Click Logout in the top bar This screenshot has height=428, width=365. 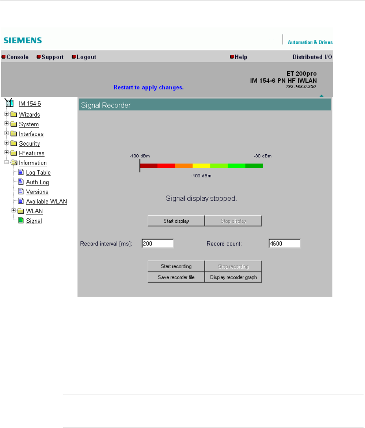coord(87,57)
